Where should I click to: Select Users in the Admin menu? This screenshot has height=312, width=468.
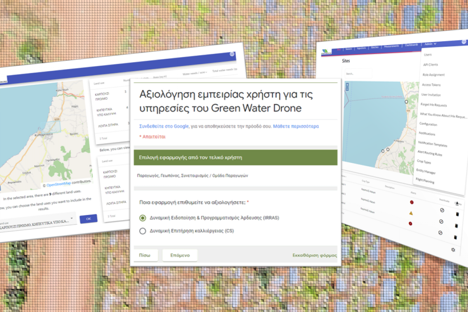428,55
